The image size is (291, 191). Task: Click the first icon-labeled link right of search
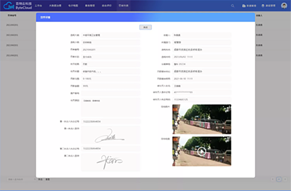click(x=249, y=6)
